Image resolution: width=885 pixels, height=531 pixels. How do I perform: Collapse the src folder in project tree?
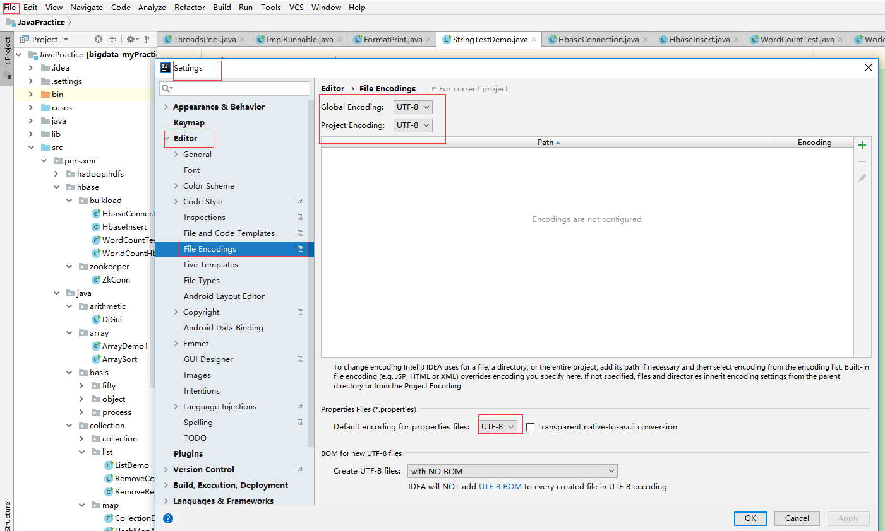(x=31, y=148)
